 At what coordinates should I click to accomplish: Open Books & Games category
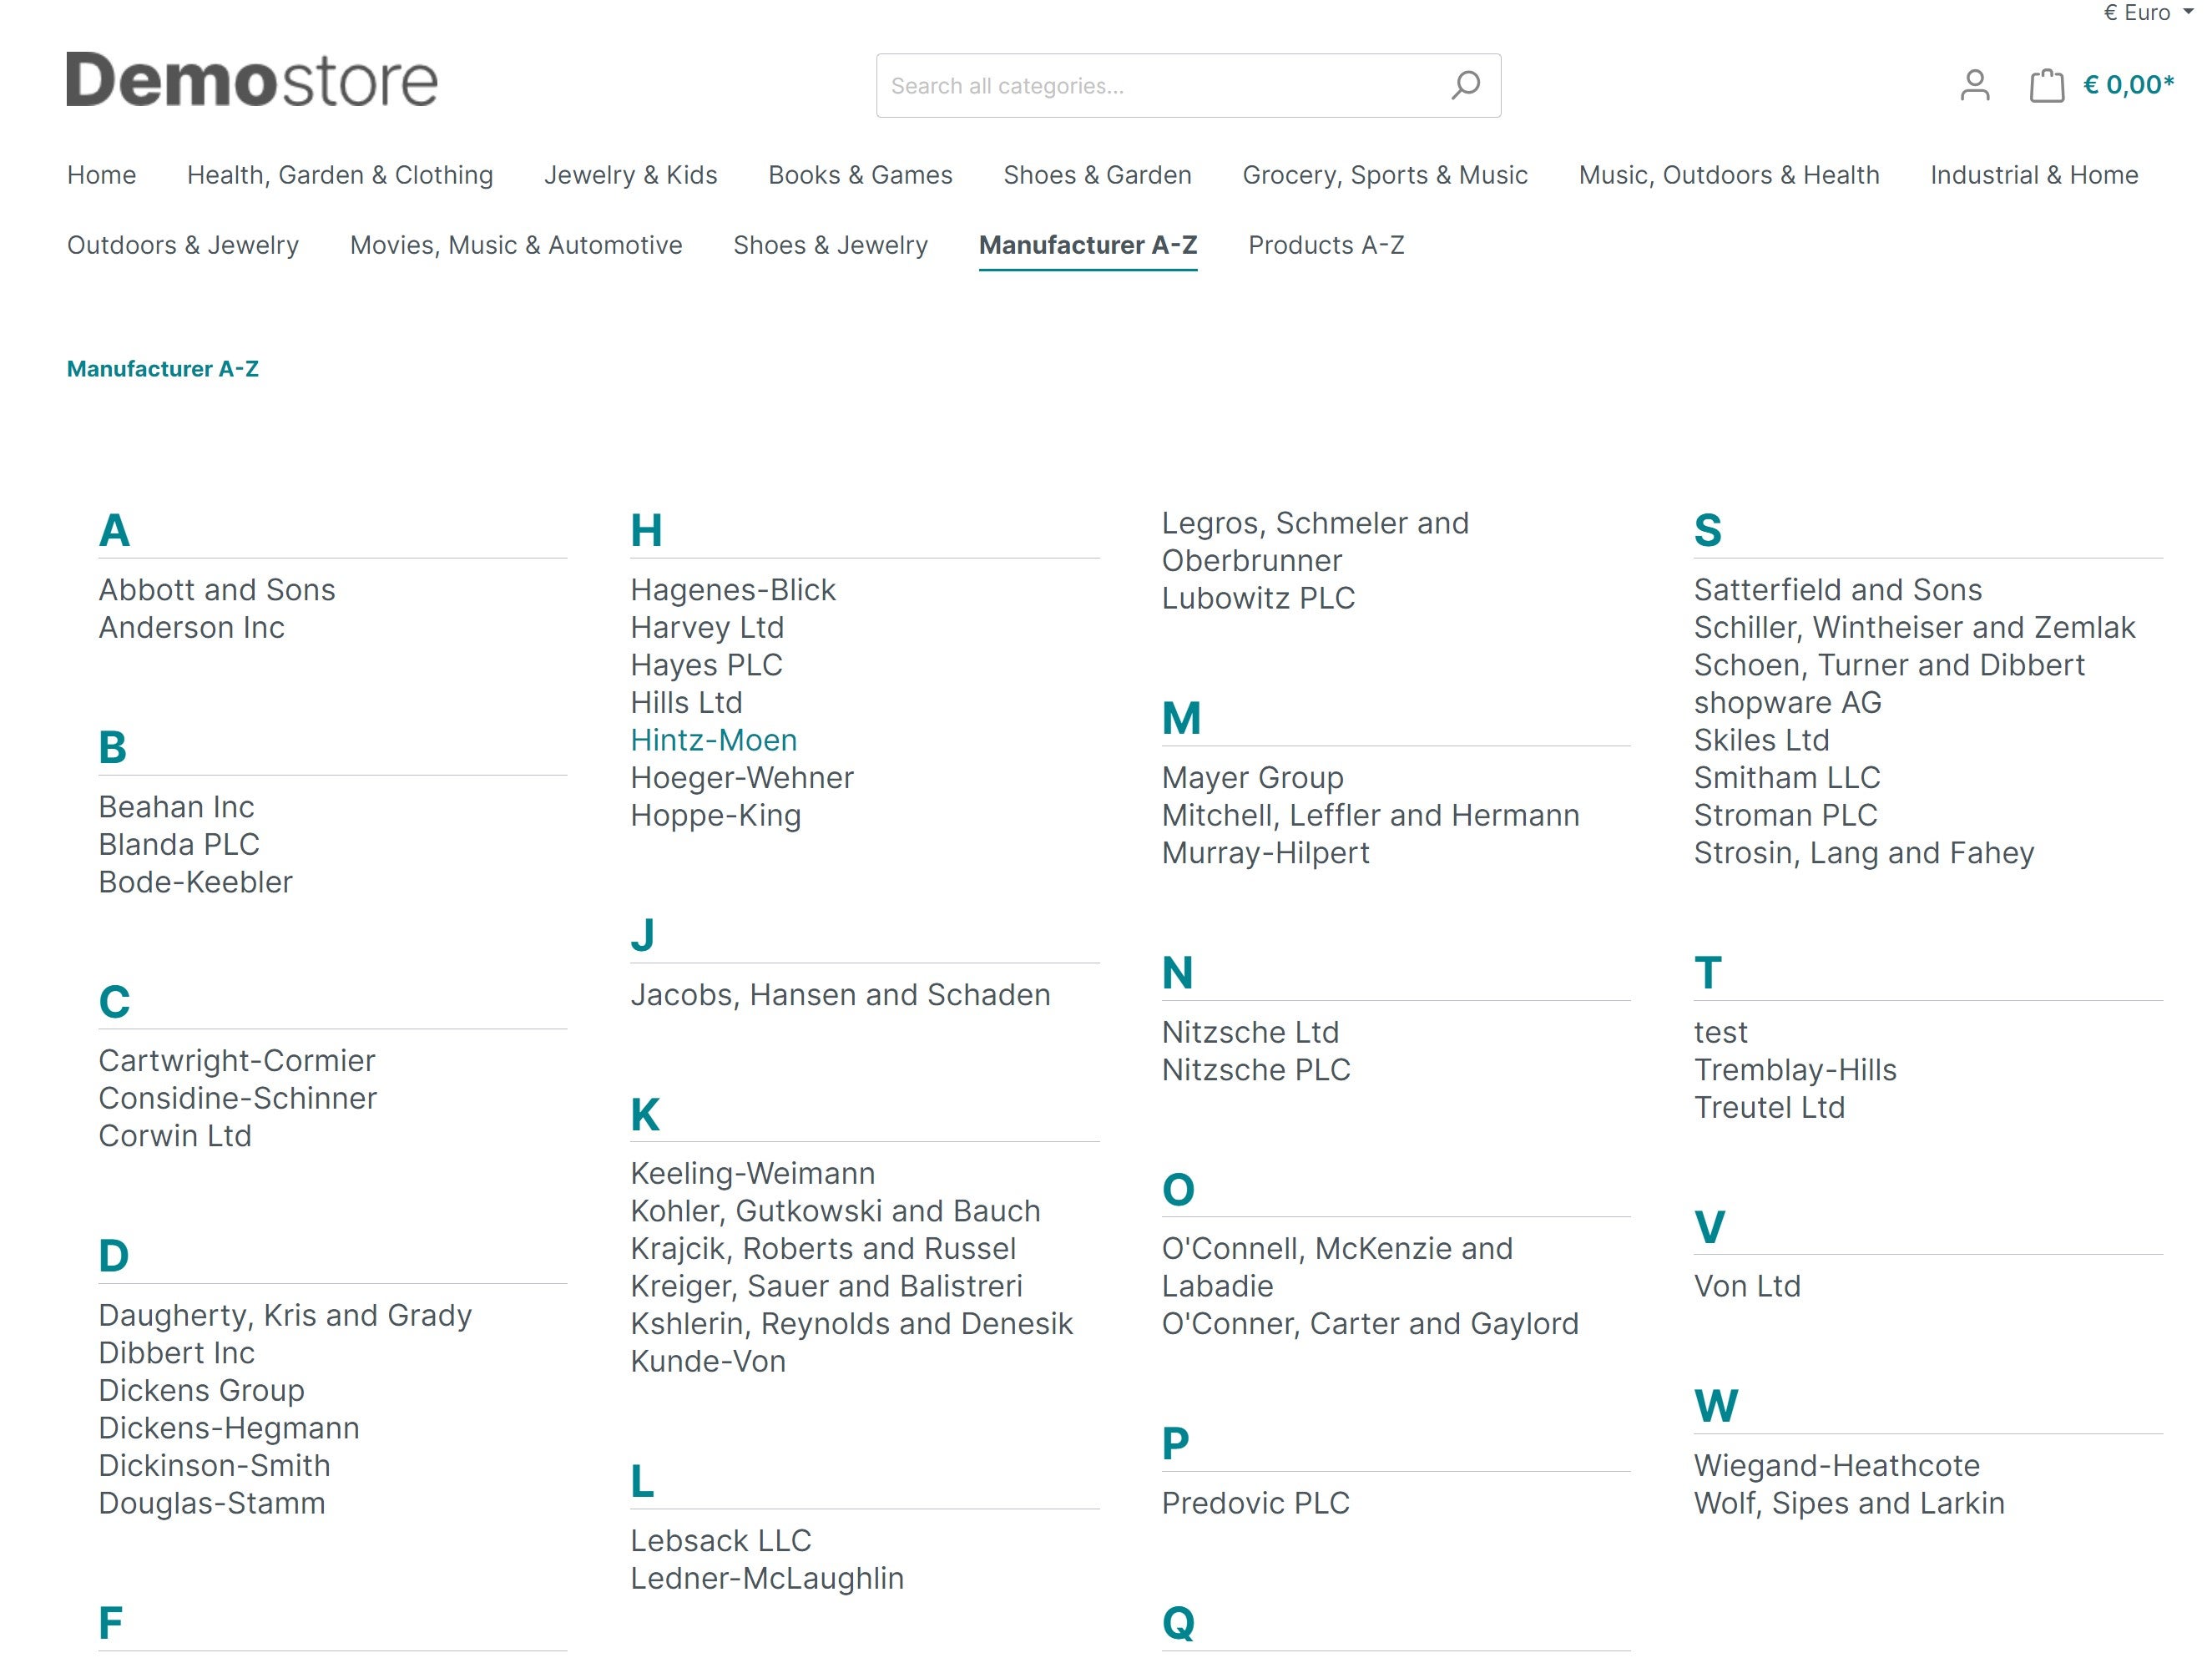(x=860, y=175)
